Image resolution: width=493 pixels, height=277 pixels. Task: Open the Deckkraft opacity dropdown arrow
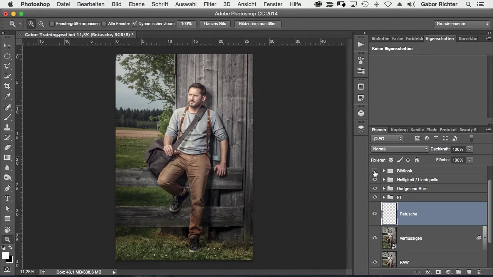pos(470,149)
